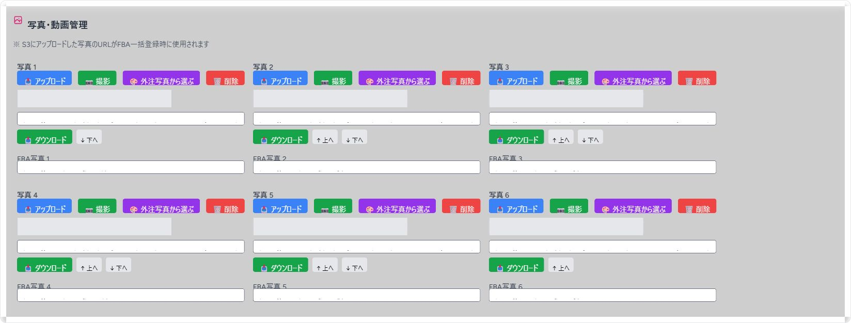The image size is (851, 323).
Task: Select the 写真 3 gray preview placeholder
Action: pos(566,99)
